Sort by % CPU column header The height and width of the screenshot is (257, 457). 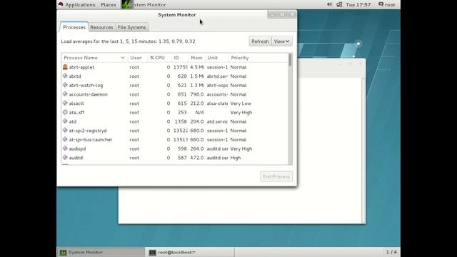(157, 58)
